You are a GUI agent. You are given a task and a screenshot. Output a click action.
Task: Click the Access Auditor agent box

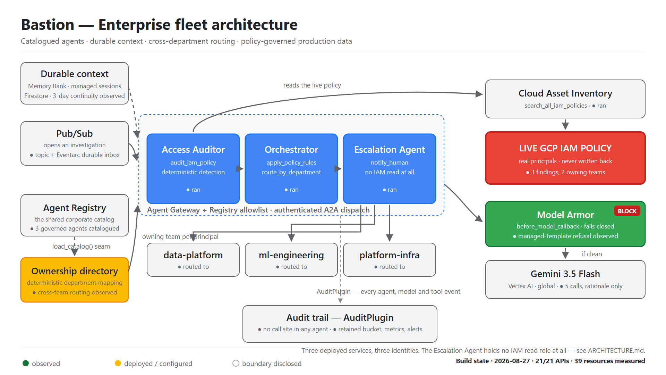[193, 169]
